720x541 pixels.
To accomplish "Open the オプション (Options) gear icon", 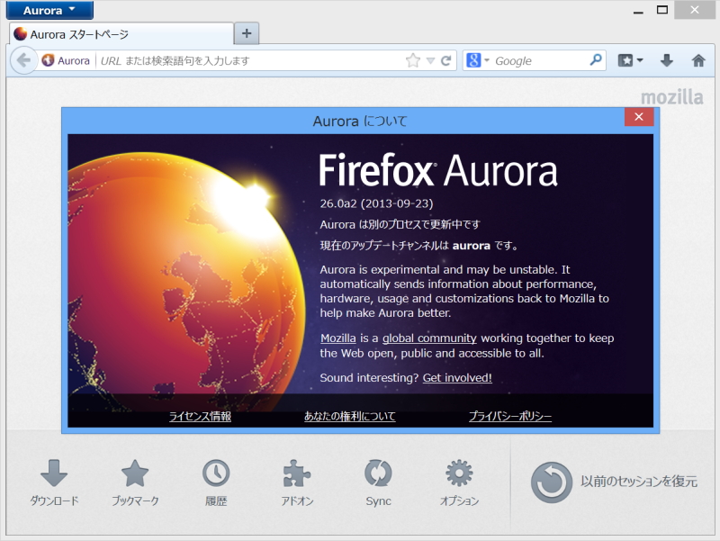I will pyautogui.click(x=458, y=473).
